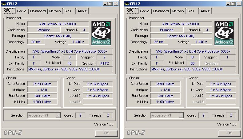Click Brand ID value in left window

coord(84,30)
